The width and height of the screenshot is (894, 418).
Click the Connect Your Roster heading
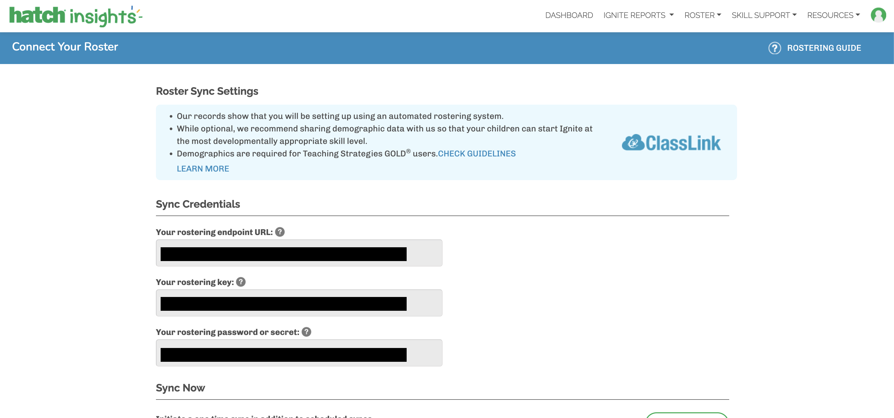65,47
